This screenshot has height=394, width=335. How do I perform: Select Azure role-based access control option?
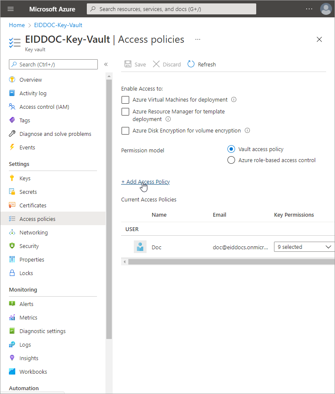231,160
